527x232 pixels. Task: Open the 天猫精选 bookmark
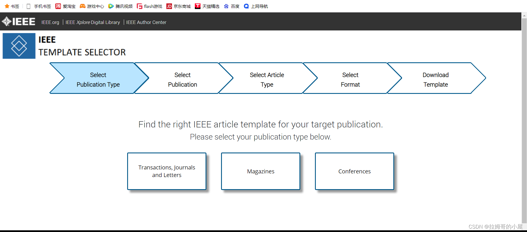click(207, 6)
